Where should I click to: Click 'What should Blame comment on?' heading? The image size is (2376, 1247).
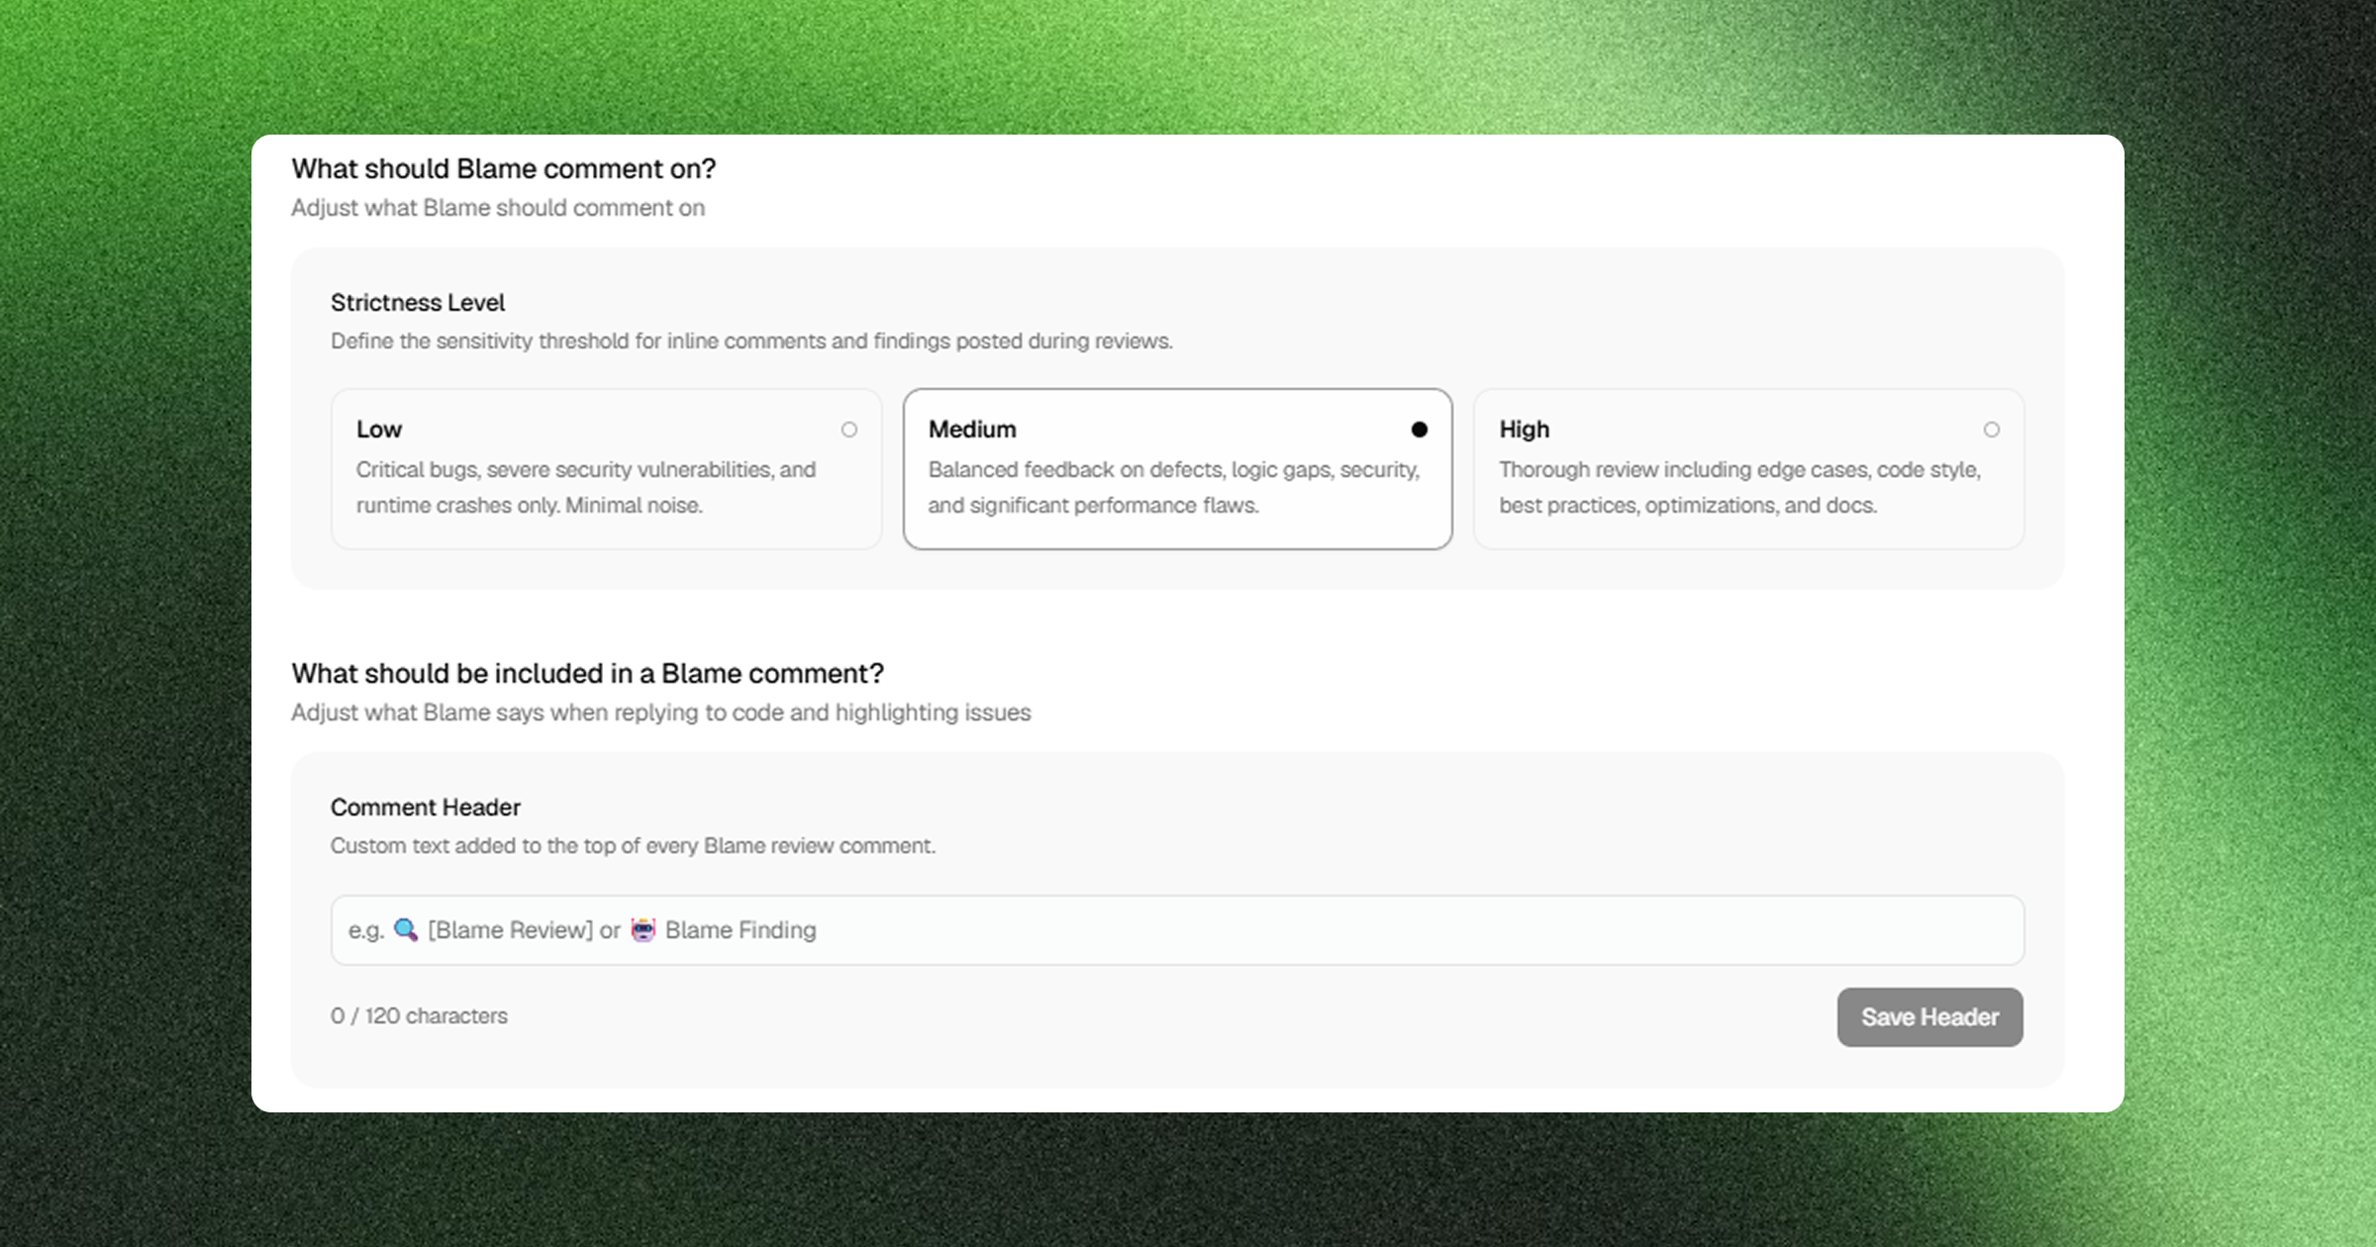point(503,169)
